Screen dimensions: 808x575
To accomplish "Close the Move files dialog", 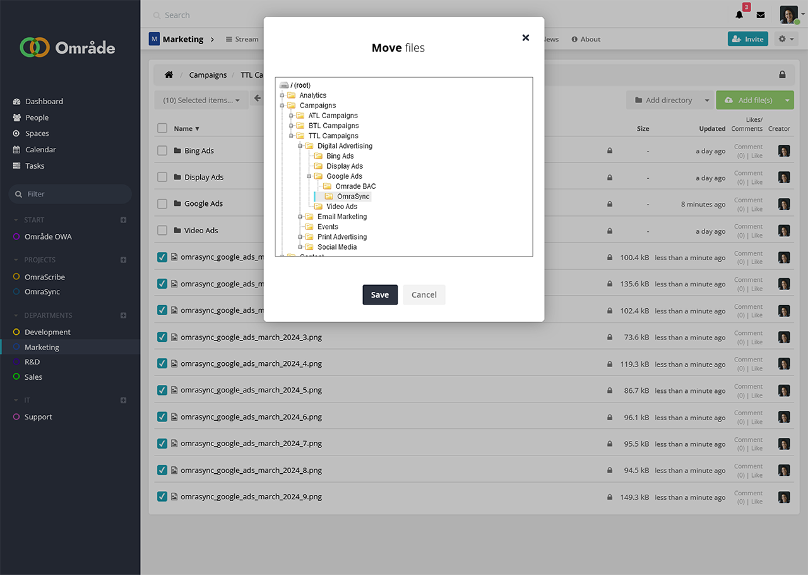I will point(525,38).
